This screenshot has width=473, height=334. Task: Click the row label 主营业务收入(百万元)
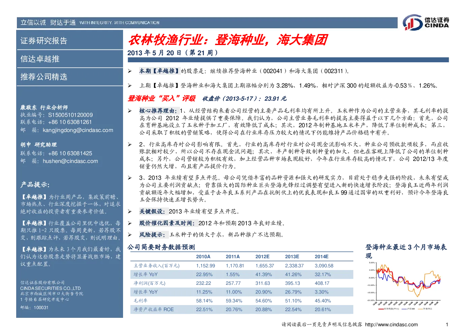[156, 266]
